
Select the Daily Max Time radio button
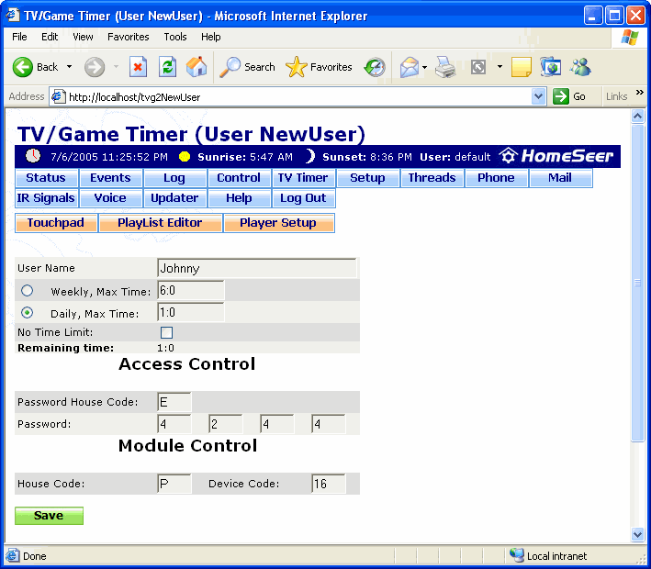point(27,313)
